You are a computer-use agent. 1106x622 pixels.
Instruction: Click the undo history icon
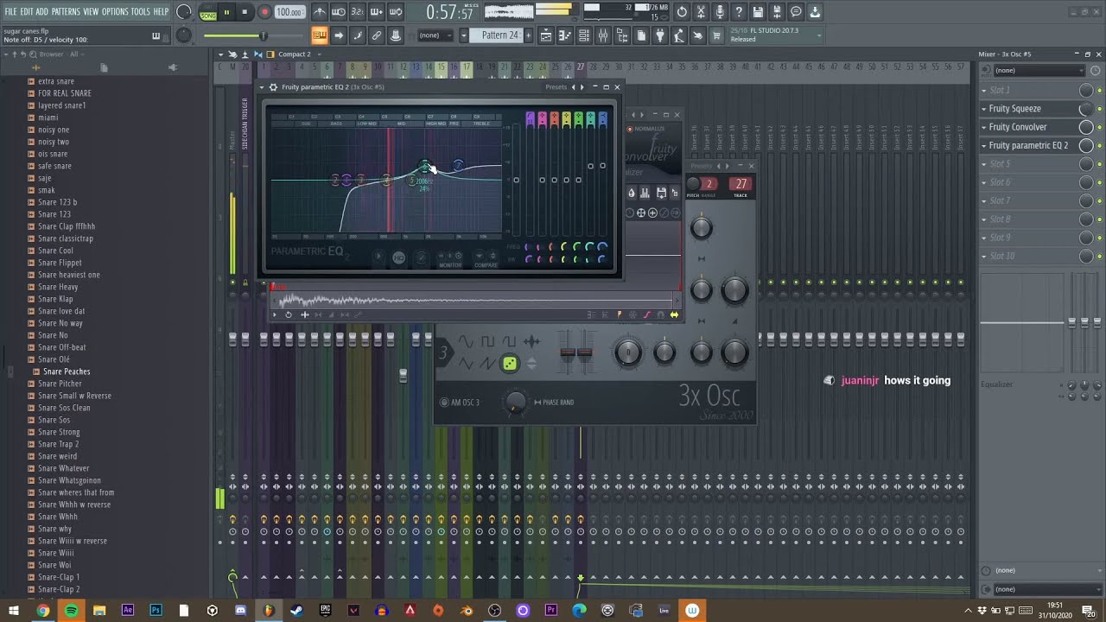coord(682,12)
